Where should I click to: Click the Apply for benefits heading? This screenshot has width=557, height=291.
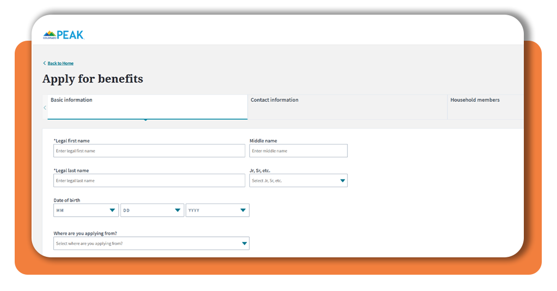[92, 79]
